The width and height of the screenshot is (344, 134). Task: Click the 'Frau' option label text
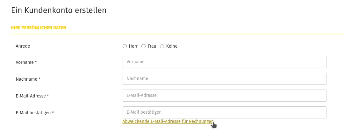[x=152, y=46]
